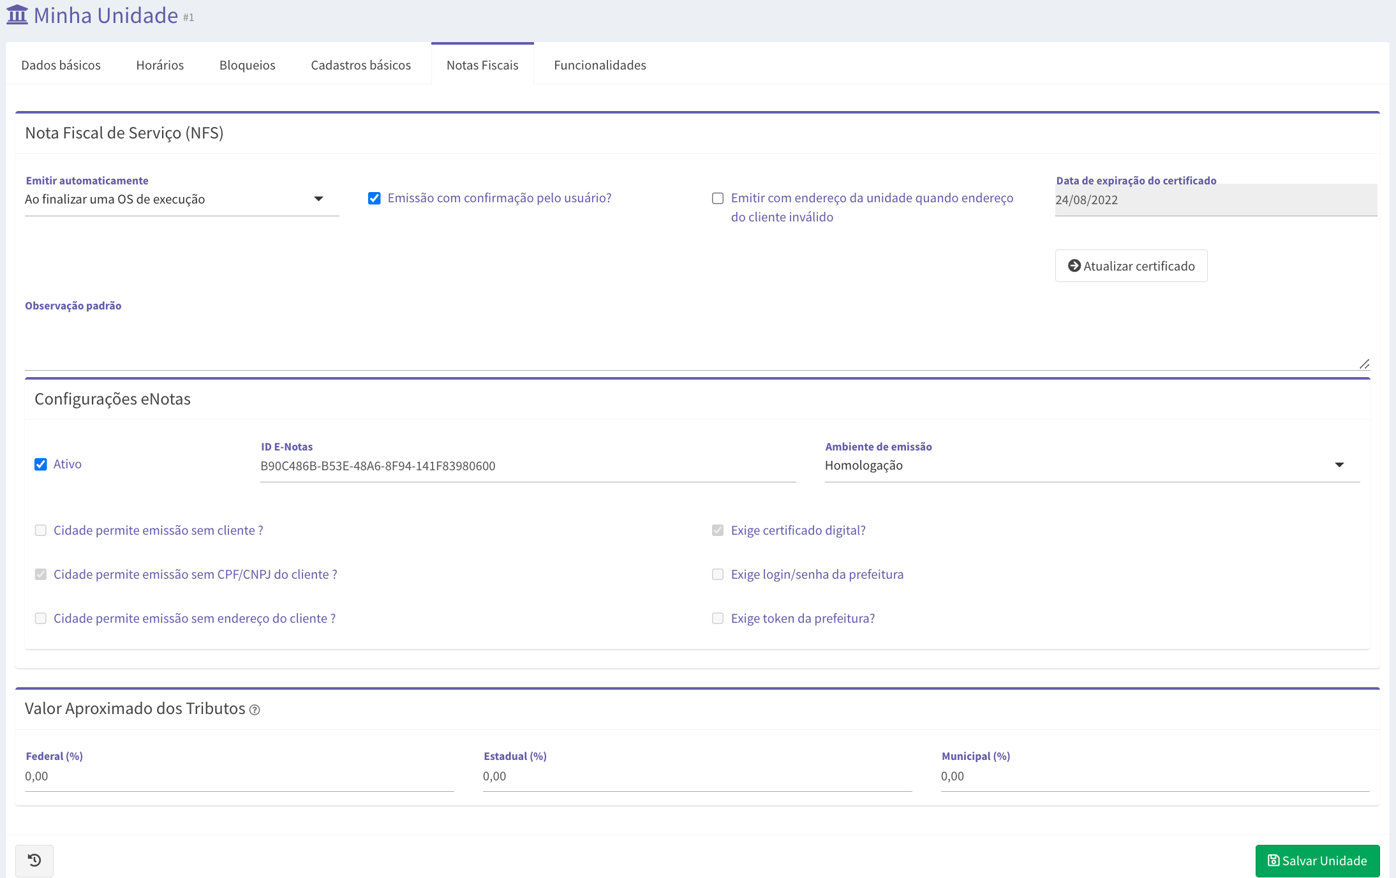This screenshot has height=878, width=1396.
Task: Open the Dados básicos tab
Action: click(61, 64)
